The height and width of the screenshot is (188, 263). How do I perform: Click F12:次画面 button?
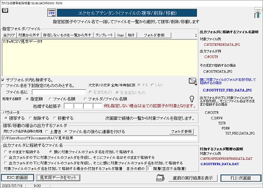pos(241,178)
